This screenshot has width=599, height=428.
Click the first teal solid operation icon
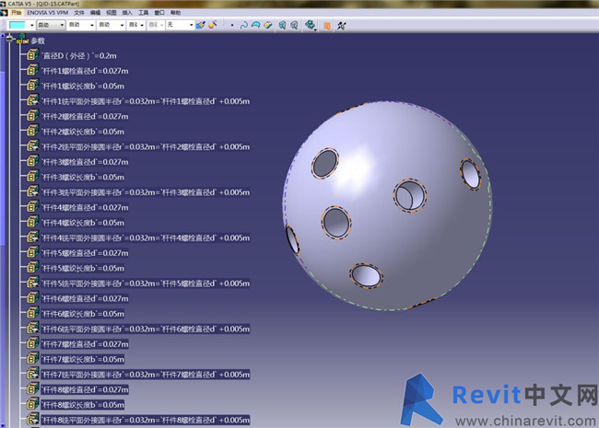[x=282, y=25]
